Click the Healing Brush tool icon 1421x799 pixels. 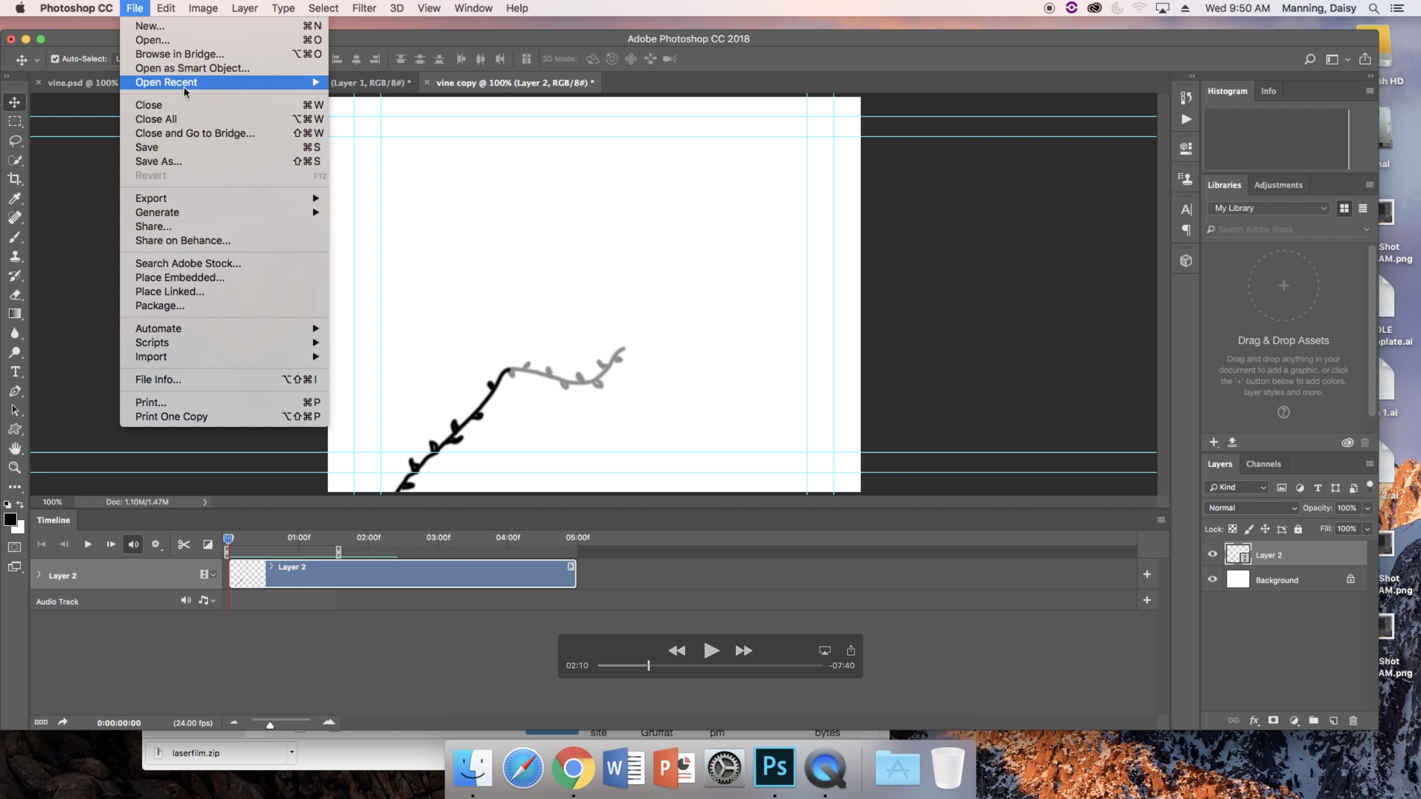15,217
